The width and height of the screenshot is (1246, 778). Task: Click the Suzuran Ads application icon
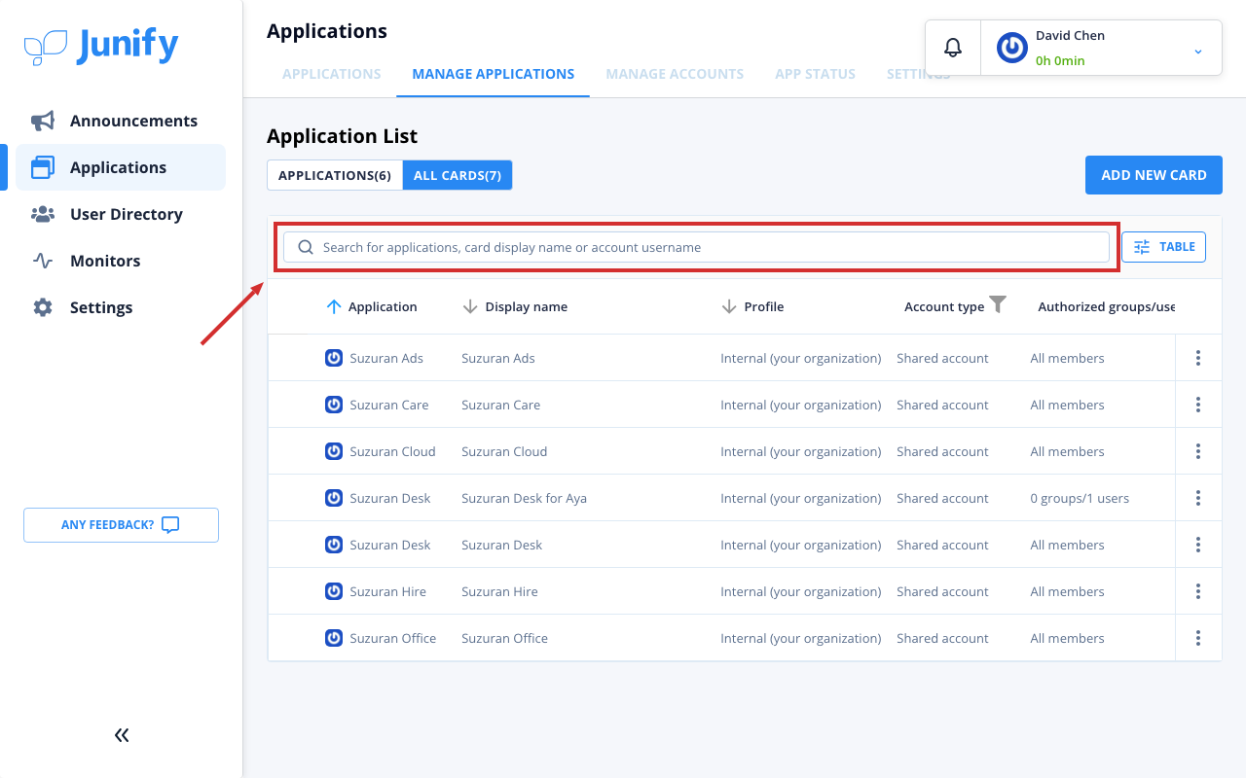click(334, 358)
